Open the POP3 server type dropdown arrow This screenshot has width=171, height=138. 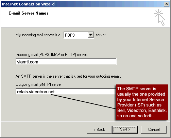90,35
